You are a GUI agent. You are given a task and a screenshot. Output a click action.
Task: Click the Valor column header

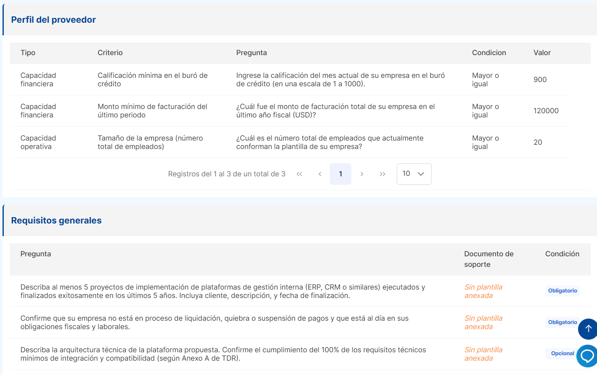coord(542,53)
